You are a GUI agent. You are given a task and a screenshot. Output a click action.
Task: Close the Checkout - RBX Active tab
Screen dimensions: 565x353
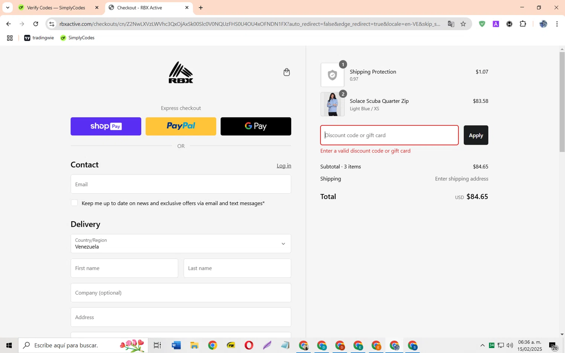[x=187, y=8]
